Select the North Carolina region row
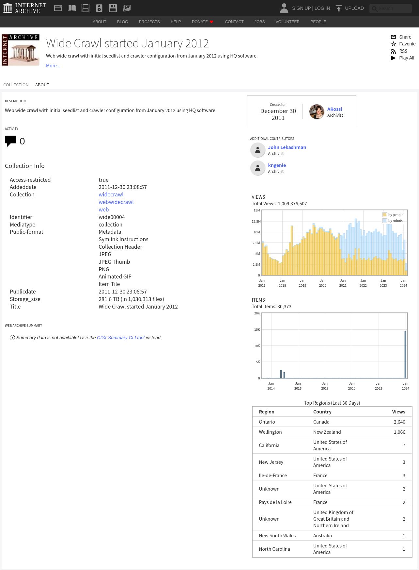The image size is (419, 570). [x=332, y=549]
